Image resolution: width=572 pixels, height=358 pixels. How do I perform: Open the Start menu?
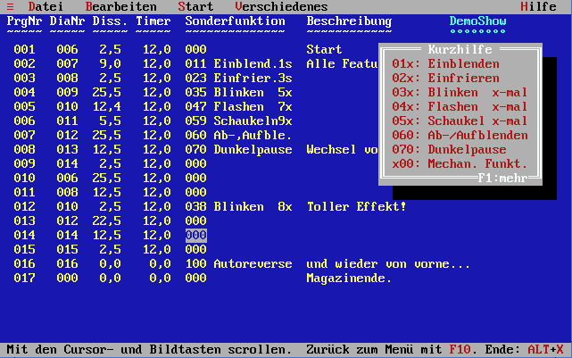point(195,6)
